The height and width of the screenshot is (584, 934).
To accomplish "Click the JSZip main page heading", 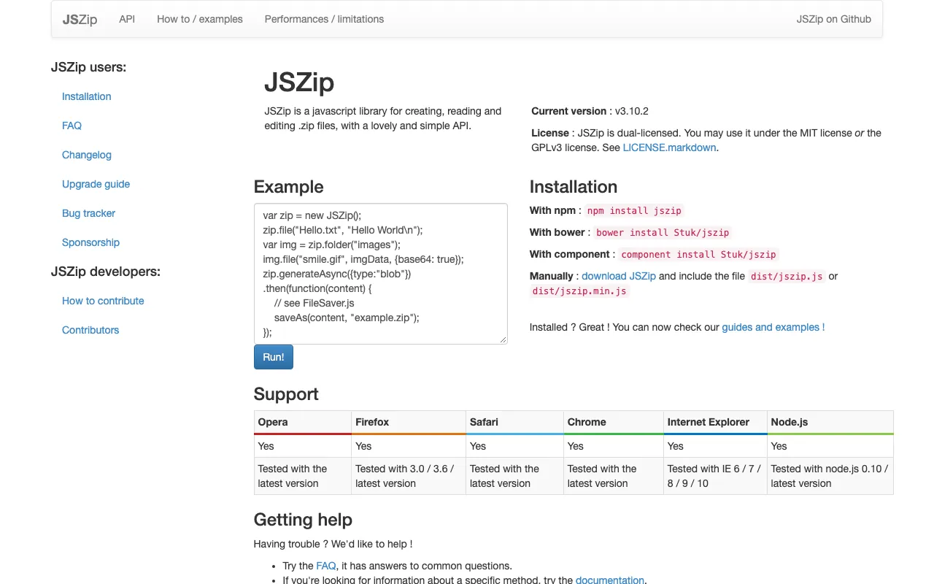I will (299, 82).
